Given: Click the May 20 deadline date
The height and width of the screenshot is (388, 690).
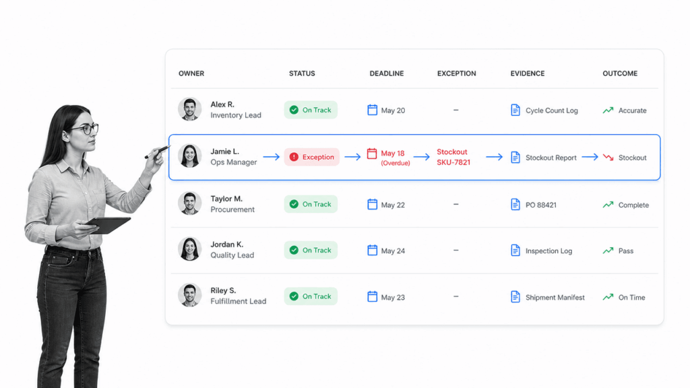Looking at the screenshot, I should (393, 110).
